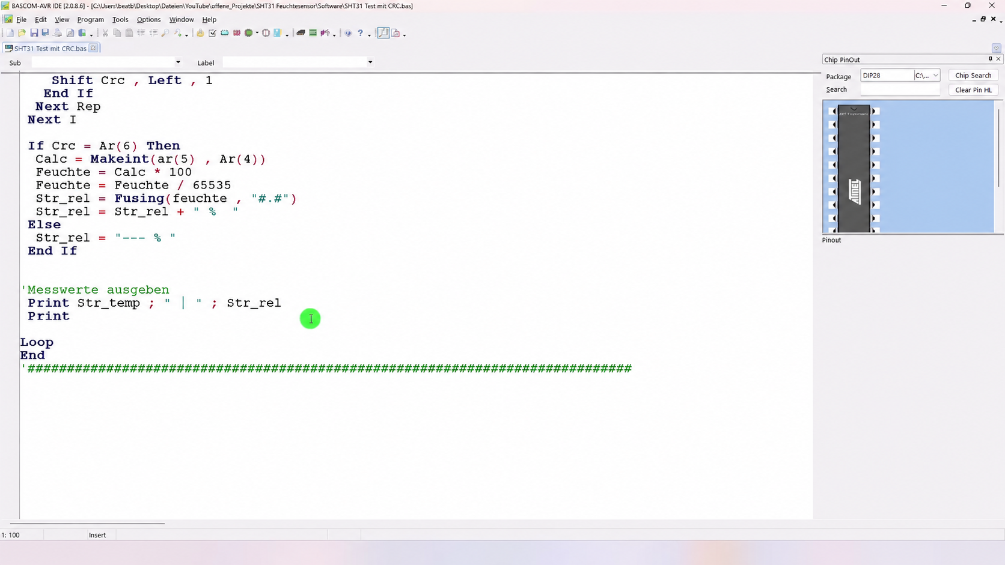Pin the Chip PinOut panel
The height and width of the screenshot is (565, 1005).
click(991, 59)
